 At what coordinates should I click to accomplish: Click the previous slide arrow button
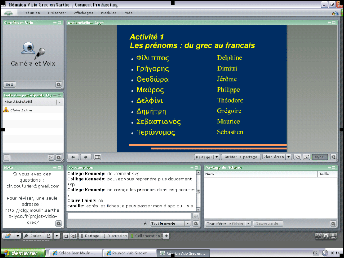(73, 157)
